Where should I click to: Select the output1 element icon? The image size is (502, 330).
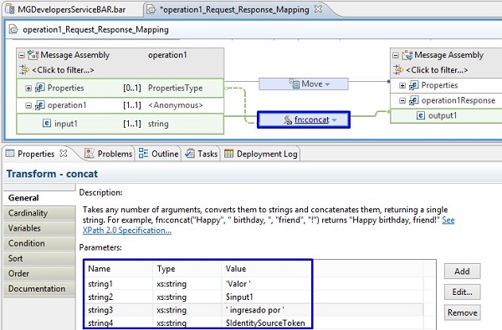pos(421,115)
